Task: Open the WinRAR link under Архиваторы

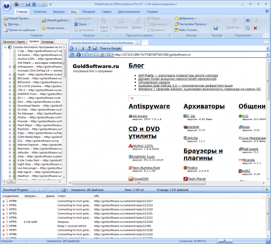Action: (193, 127)
